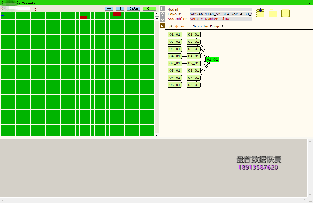Click the orange plus icon
Screen dimensions: 313x203
177,27
